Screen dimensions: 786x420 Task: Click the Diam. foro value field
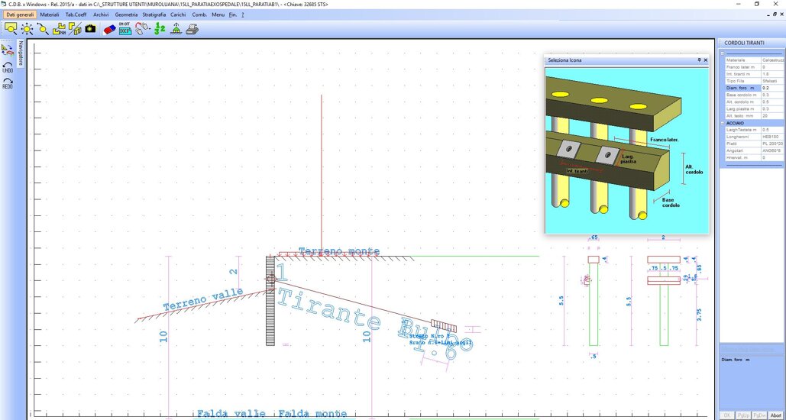[771, 88]
